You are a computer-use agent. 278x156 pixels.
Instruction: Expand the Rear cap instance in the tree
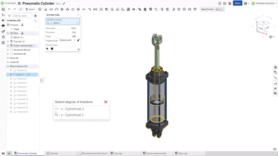8,33
